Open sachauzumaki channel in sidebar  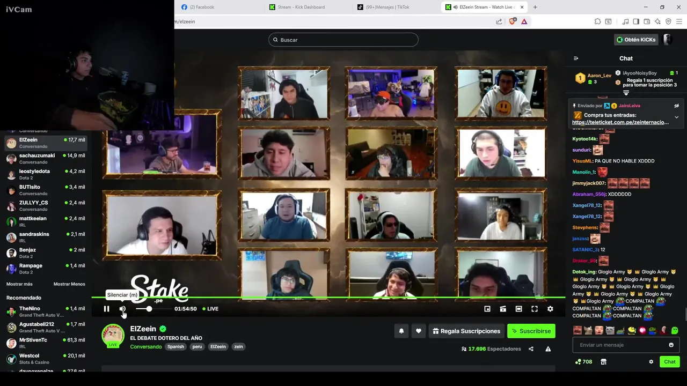[x=46, y=159]
